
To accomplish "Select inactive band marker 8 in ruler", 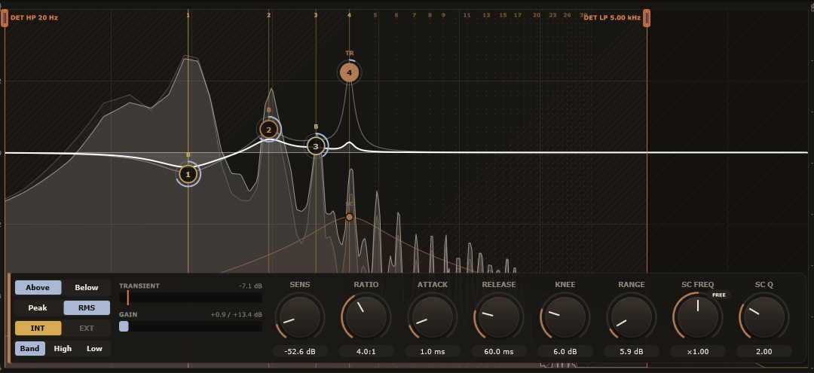I will click(x=430, y=15).
